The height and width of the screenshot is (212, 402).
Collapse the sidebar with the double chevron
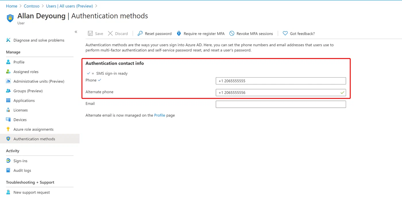tap(76, 32)
